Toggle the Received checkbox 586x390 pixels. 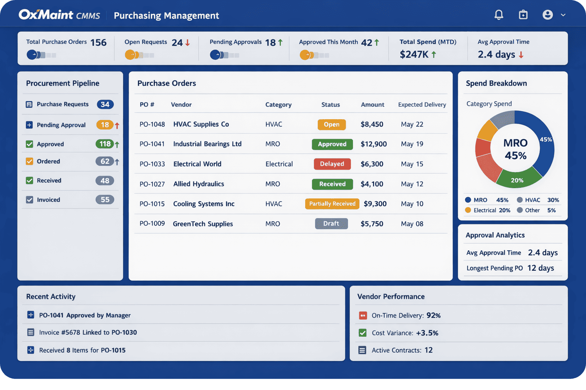click(x=29, y=181)
